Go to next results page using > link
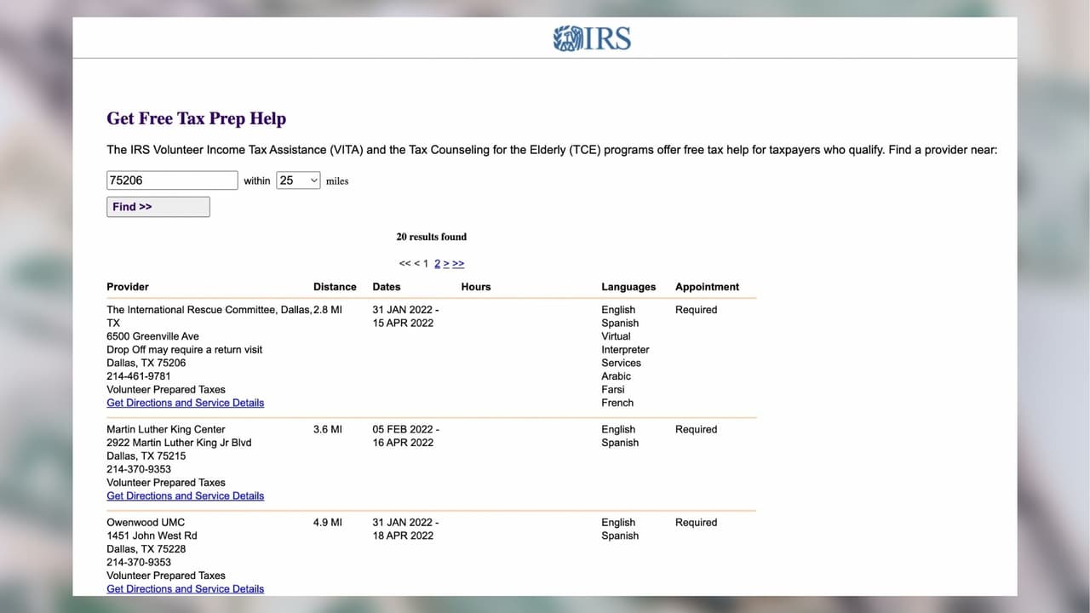The height and width of the screenshot is (613, 1090). [446, 263]
